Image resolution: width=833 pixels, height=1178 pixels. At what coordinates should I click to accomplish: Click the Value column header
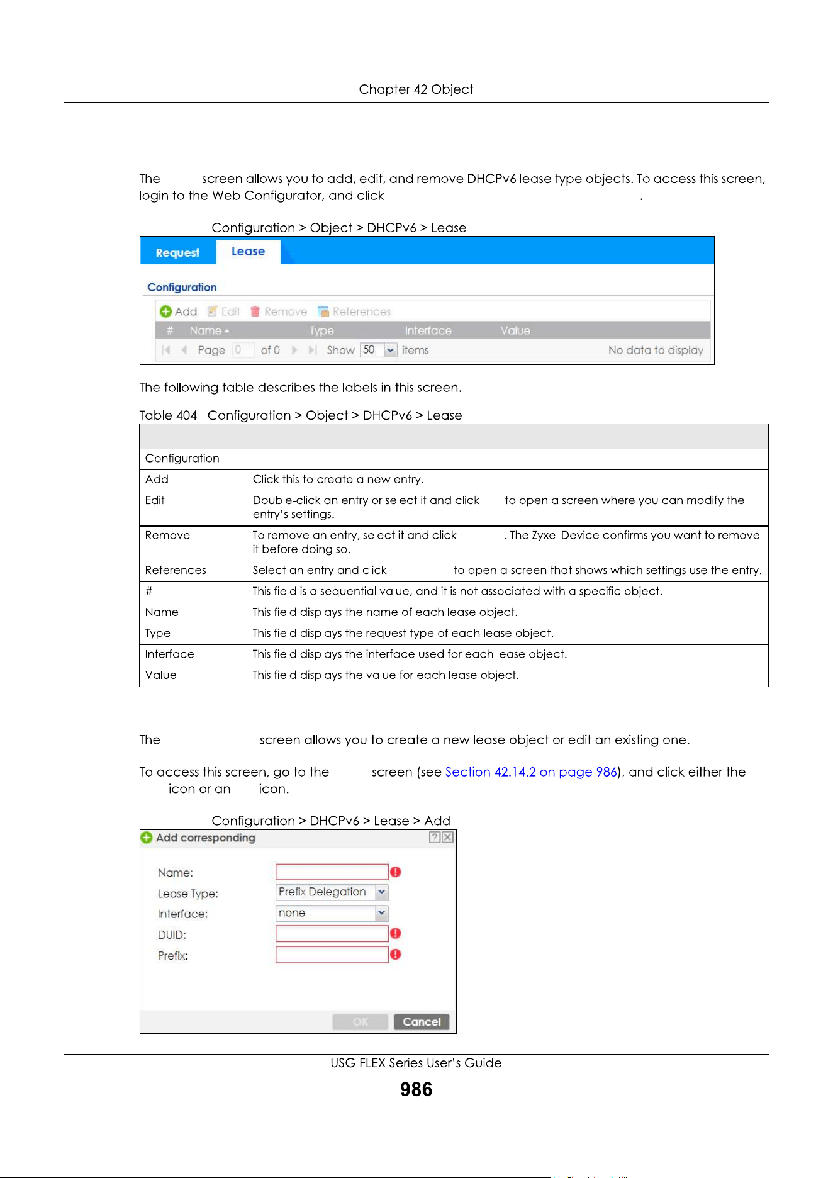point(515,330)
